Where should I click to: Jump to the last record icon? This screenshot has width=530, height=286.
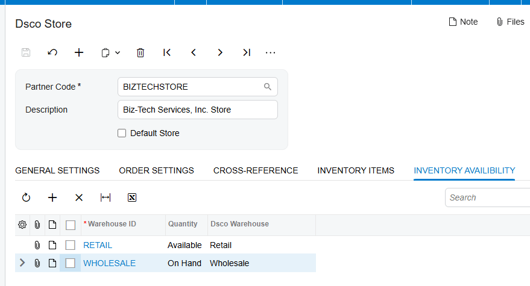pyautogui.click(x=247, y=52)
